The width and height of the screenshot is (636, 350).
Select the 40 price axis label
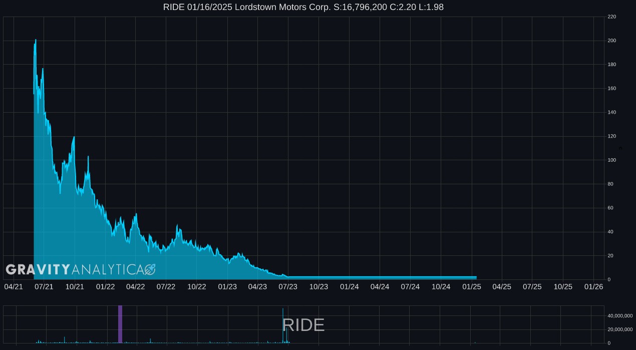(610, 232)
